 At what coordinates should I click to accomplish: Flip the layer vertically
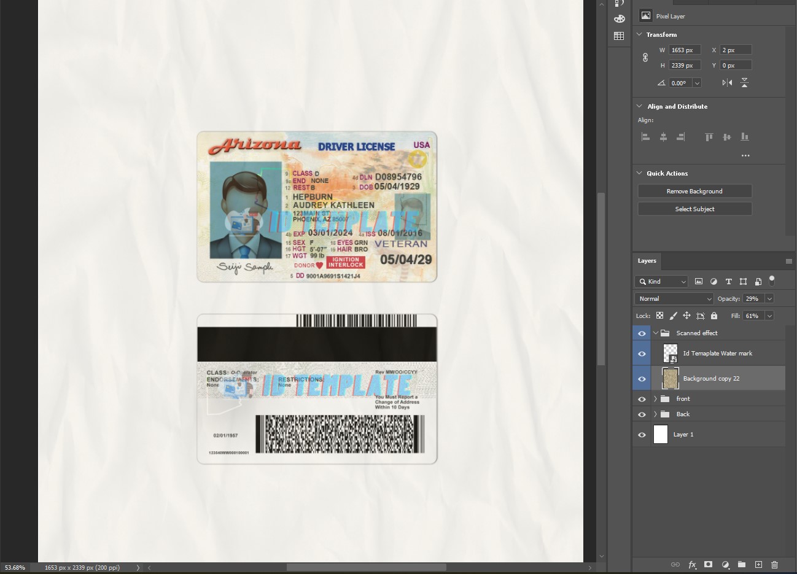744,82
